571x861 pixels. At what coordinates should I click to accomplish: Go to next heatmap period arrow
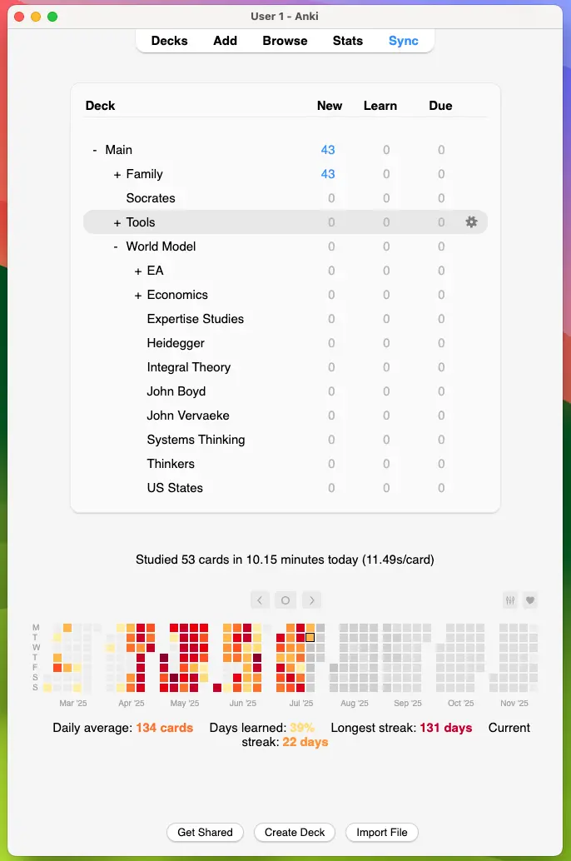311,600
